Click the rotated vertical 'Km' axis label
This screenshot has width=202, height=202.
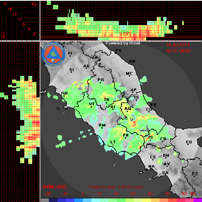coord(4,35)
